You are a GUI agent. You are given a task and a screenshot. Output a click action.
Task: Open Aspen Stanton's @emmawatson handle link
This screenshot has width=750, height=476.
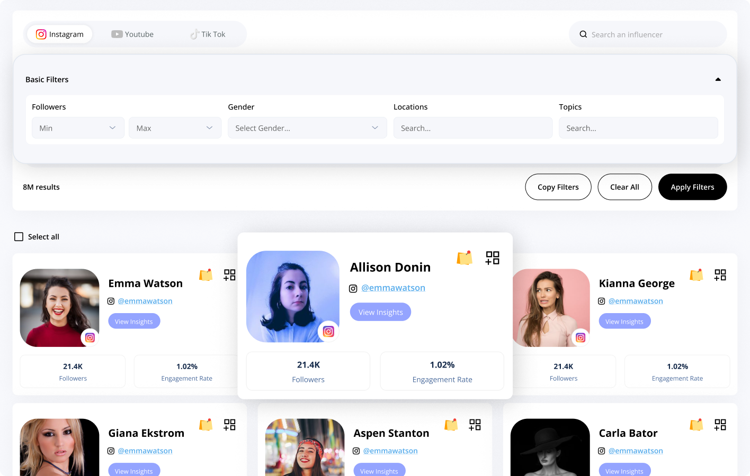pos(390,451)
